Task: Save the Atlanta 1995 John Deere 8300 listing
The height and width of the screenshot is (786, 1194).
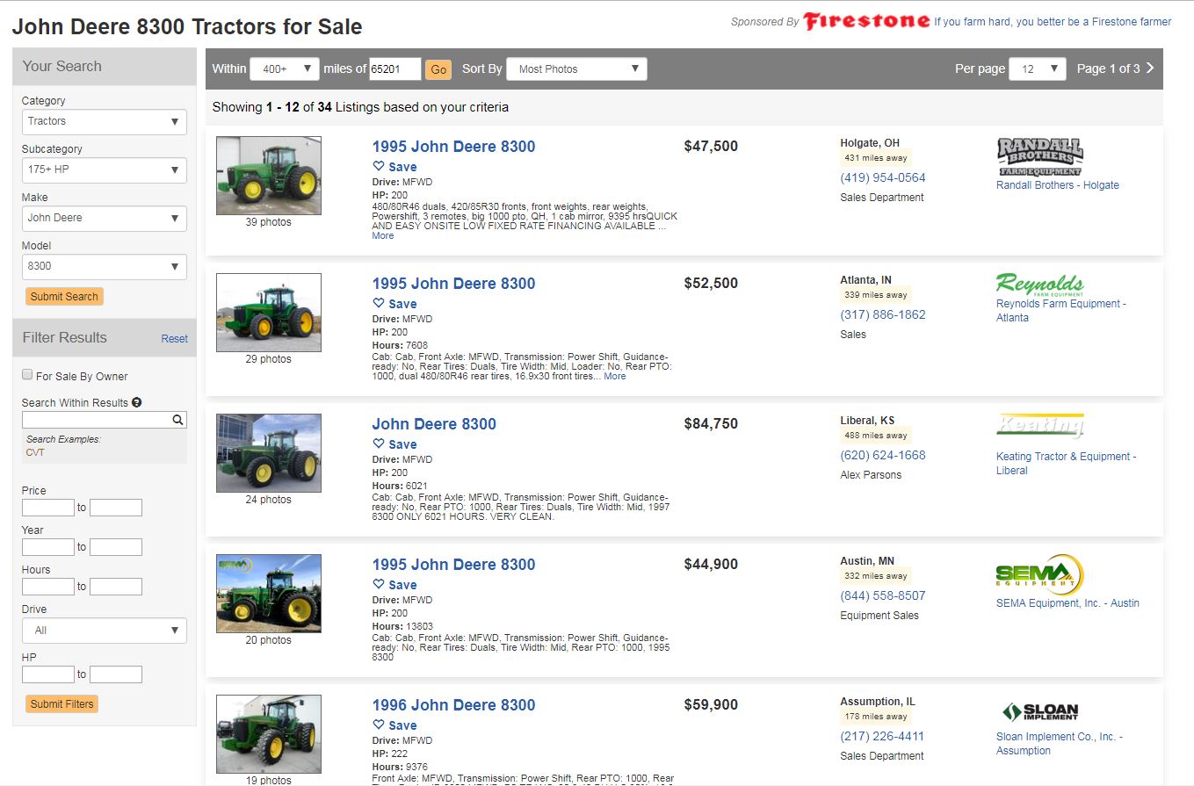Action: (394, 304)
